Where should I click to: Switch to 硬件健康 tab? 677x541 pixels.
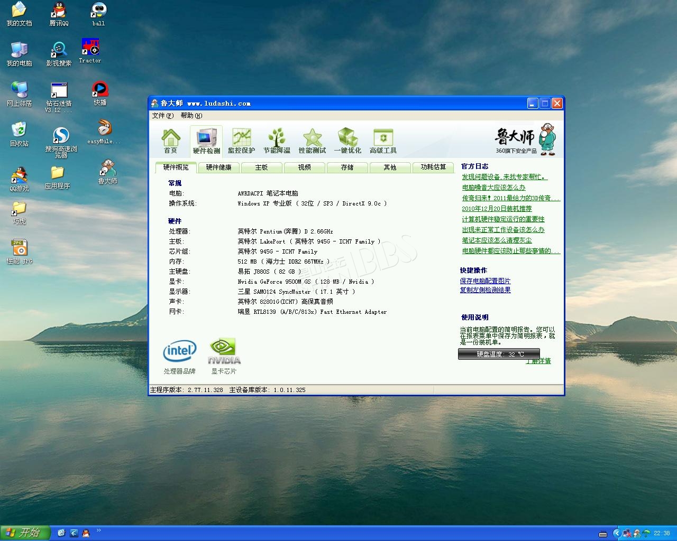pyautogui.click(x=218, y=167)
